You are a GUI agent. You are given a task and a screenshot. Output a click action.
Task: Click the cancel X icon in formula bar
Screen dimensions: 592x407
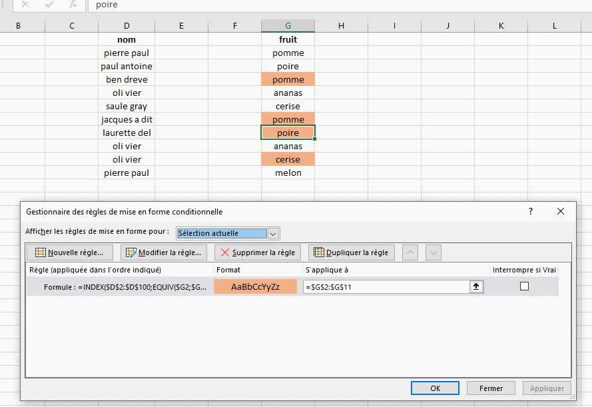25,4
